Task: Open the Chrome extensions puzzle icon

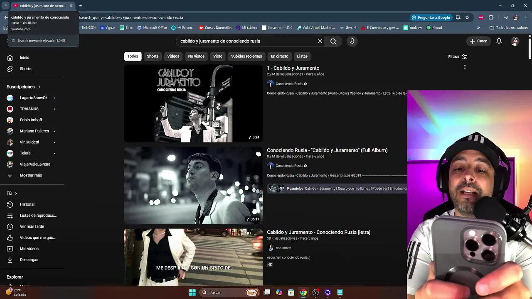Action: [x=491, y=17]
